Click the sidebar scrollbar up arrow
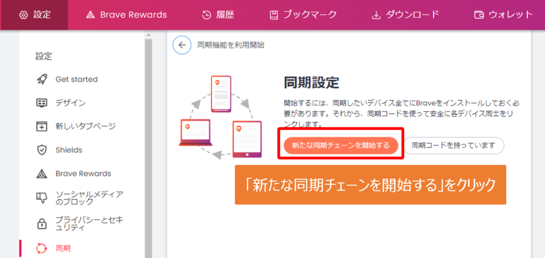Screen dimensions: 545x258 click(148, 35)
